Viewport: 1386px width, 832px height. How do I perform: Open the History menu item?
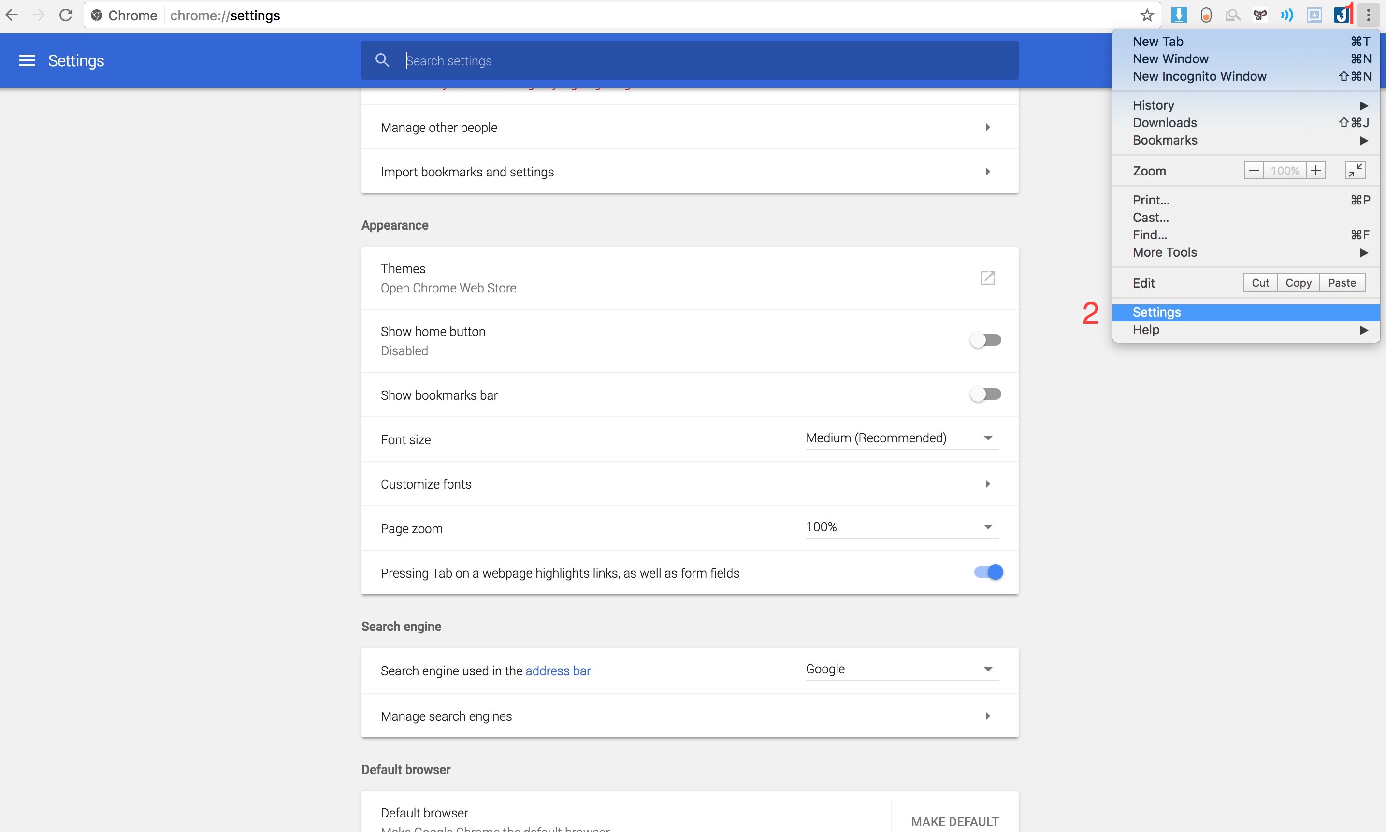coord(1153,105)
